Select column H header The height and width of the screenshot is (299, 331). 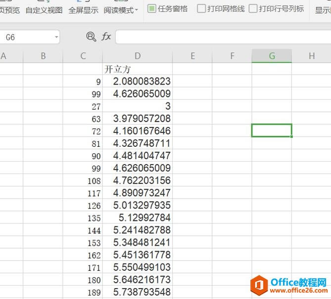pyautogui.click(x=311, y=56)
